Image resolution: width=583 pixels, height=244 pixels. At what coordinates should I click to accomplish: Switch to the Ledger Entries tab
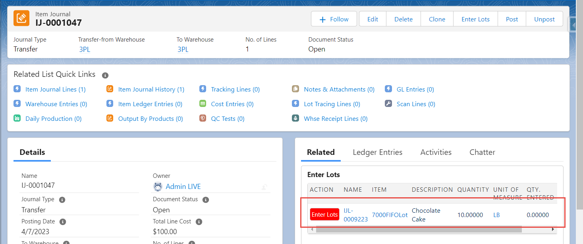point(377,152)
